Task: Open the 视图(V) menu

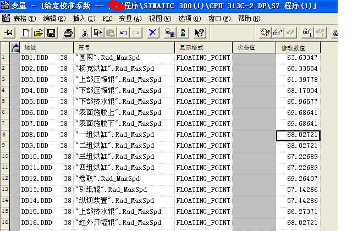Action: tap(160, 19)
